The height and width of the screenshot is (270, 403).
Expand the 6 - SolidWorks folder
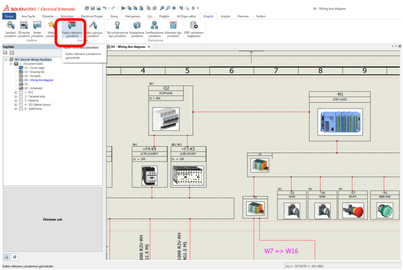(16, 109)
